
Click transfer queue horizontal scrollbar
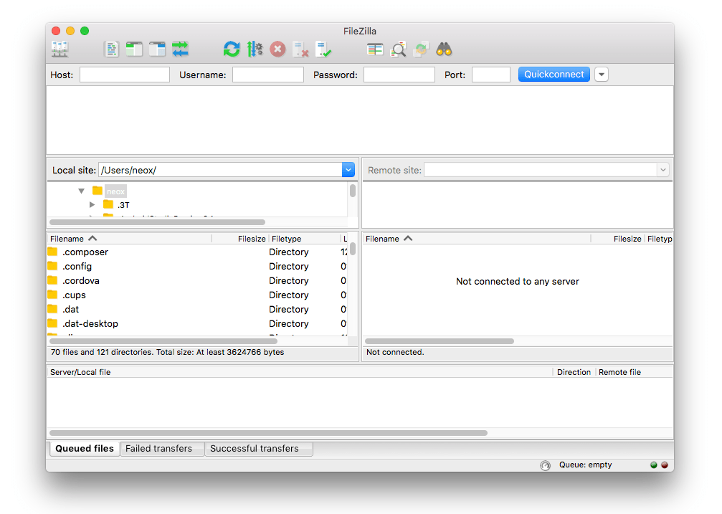coord(268,433)
